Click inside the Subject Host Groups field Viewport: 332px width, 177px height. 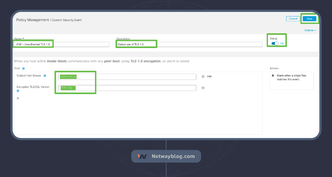[x=135, y=77]
